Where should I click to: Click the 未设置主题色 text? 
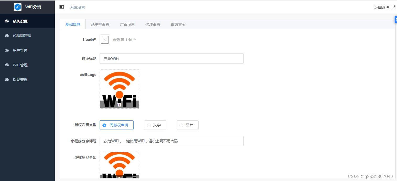[x=124, y=40]
